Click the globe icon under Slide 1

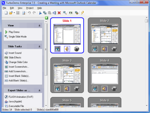(x=77, y=49)
